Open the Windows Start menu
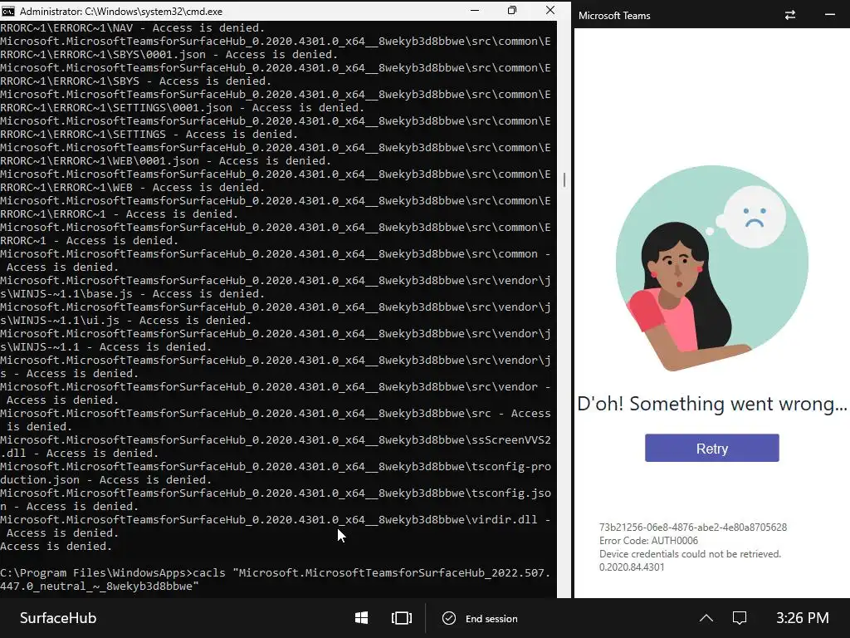The height and width of the screenshot is (638, 850). point(361,618)
